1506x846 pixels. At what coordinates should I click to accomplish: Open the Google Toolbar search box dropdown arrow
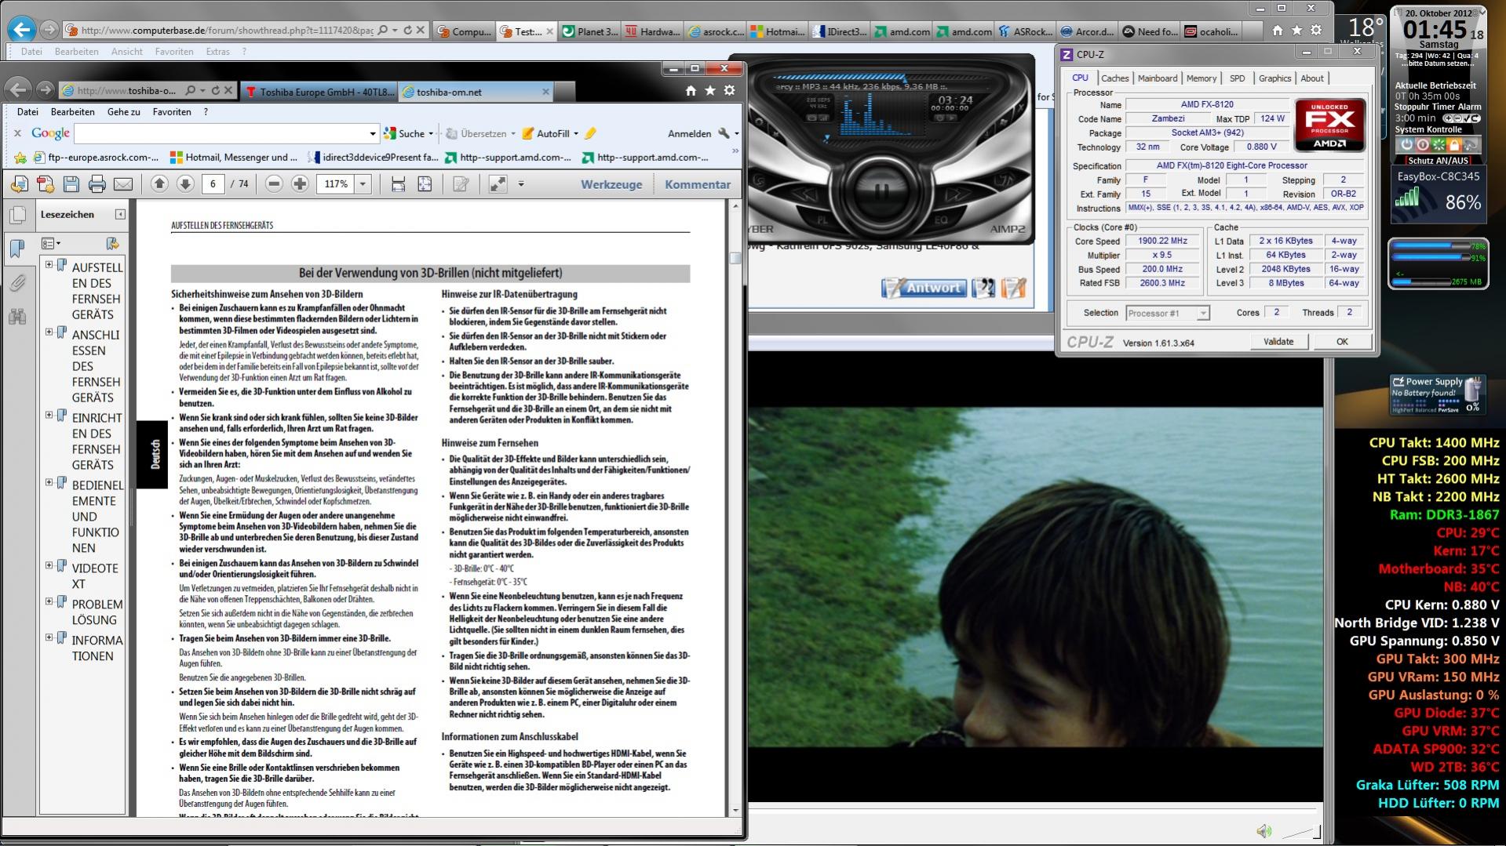[373, 134]
